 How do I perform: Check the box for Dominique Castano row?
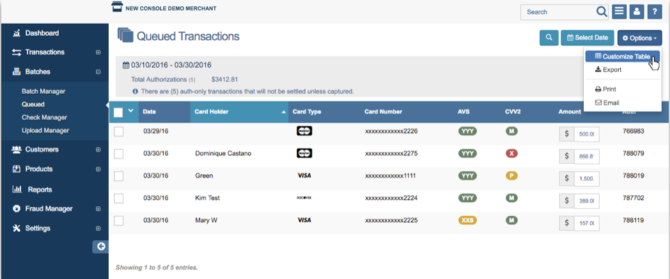(118, 154)
